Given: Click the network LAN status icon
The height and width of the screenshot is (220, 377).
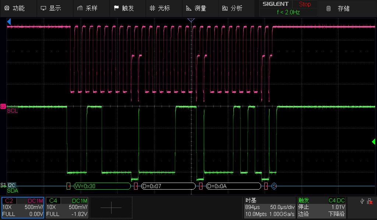Looking at the screenshot, I should point(370,201).
